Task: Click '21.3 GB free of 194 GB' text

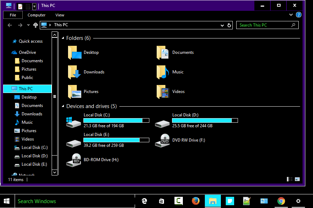Action: click(104, 126)
